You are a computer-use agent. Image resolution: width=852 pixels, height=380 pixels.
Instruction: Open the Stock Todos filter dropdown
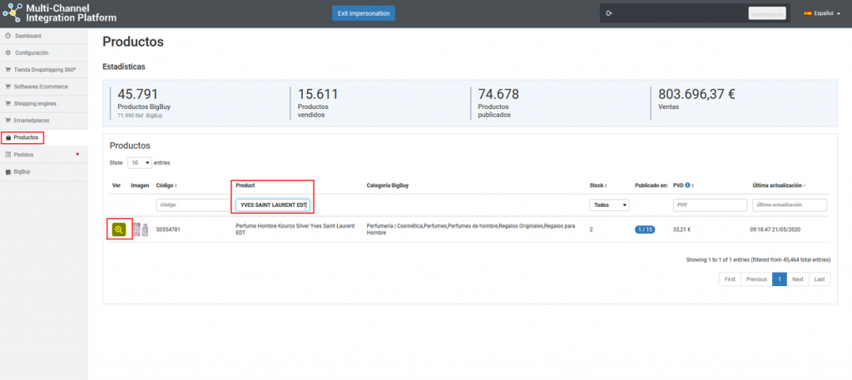click(x=609, y=205)
